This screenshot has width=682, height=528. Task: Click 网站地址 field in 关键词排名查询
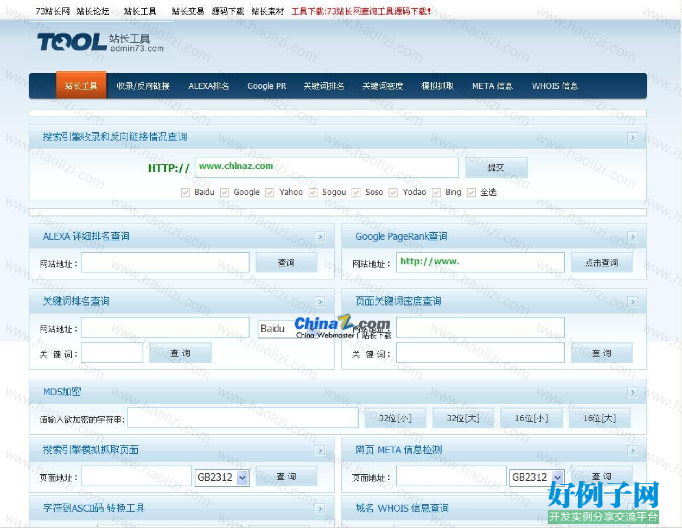point(165,327)
